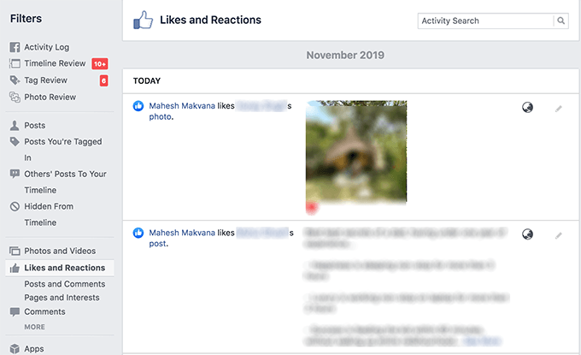Select the Likes and Reactions filter
The image size is (581, 355).
tap(64, 268)
